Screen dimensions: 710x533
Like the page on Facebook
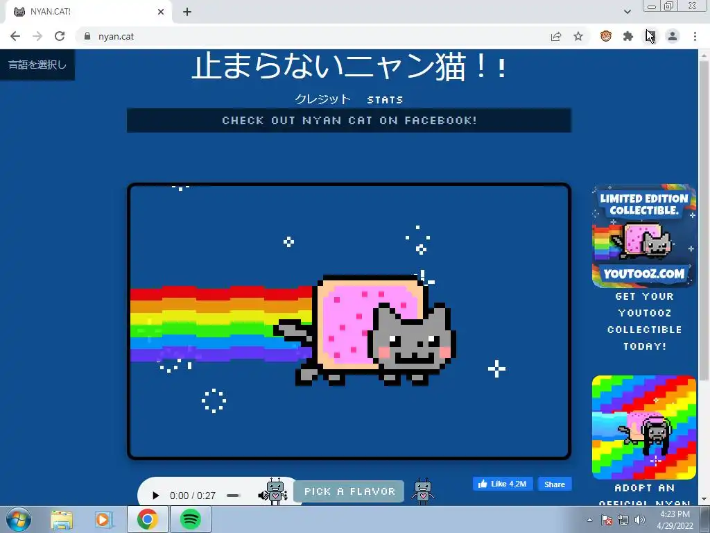click(x=503, y=484)
